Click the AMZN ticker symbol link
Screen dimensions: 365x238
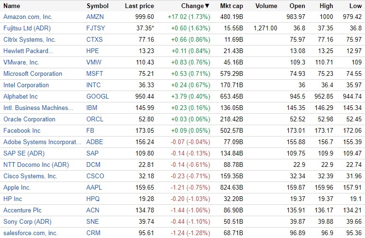point(95,17)
